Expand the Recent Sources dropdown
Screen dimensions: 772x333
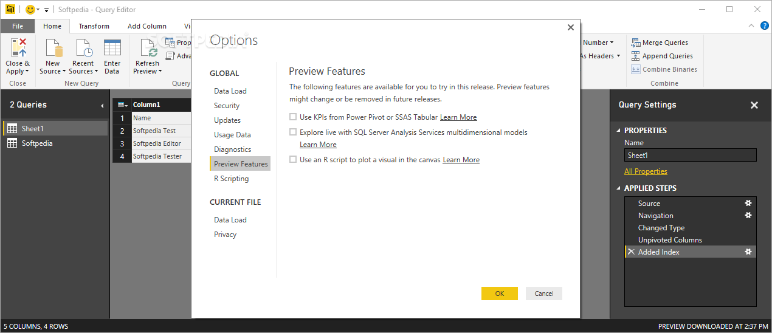pyautogui.click(x=96, y=72)
